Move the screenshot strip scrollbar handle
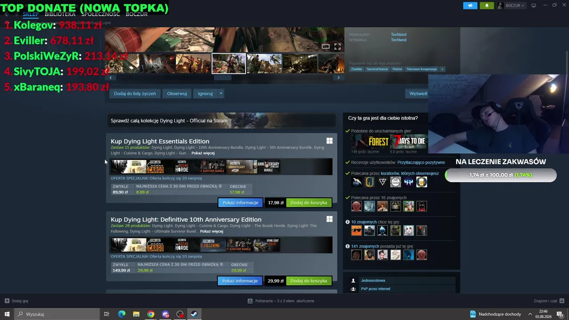The image size is (569, 320). [222, 78]
